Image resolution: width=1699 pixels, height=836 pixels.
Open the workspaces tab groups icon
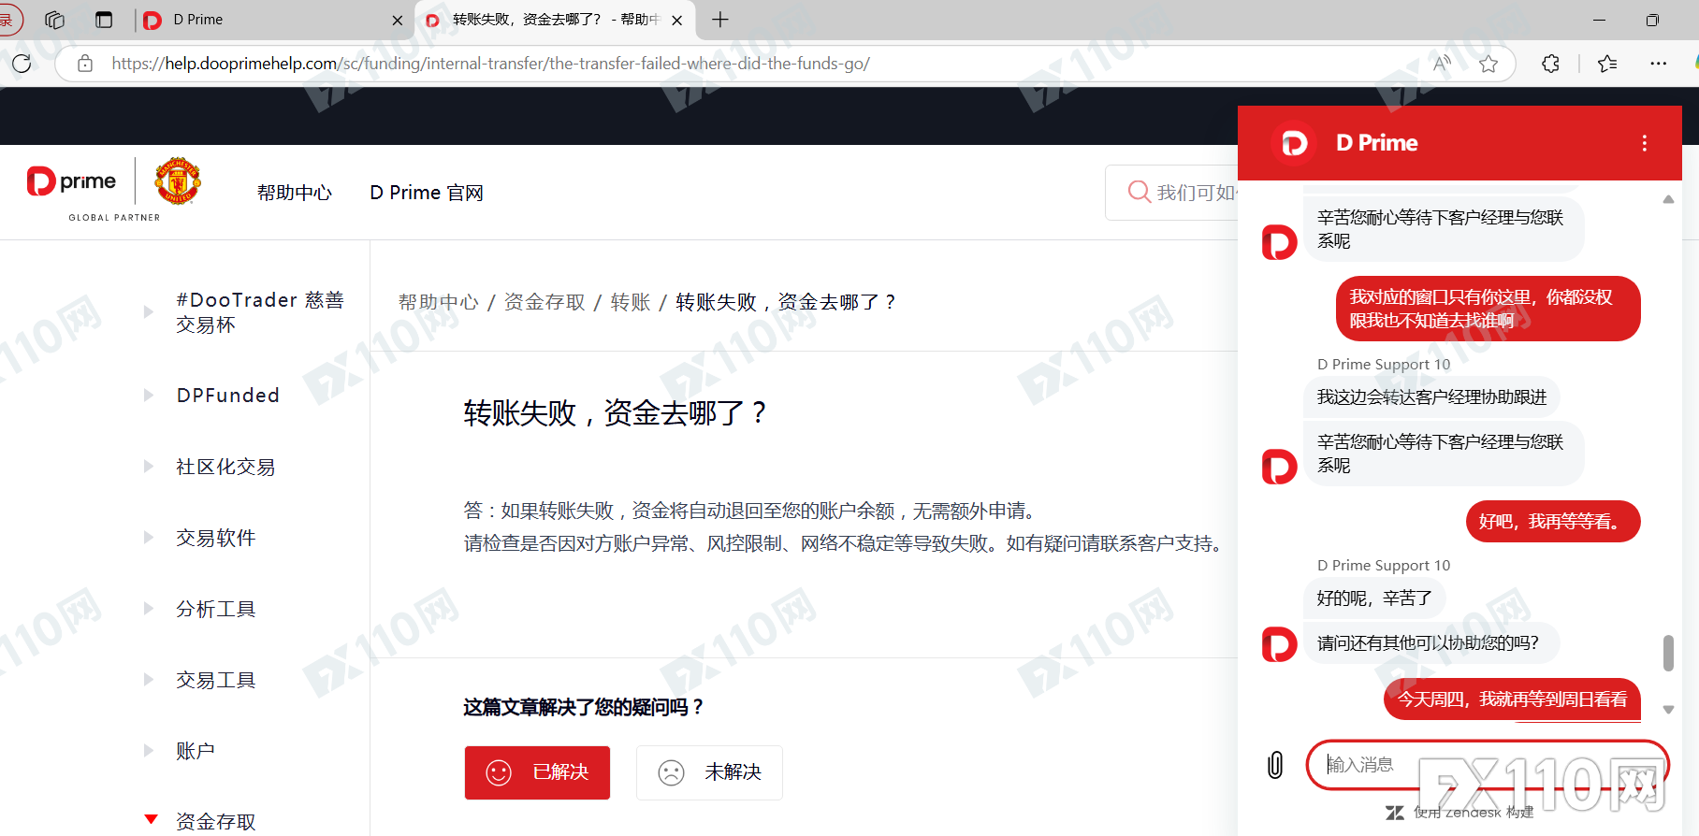pyautogui.click(x=54, y=20)
